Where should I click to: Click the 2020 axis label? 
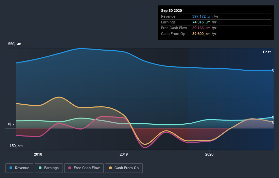click(209, 154)
